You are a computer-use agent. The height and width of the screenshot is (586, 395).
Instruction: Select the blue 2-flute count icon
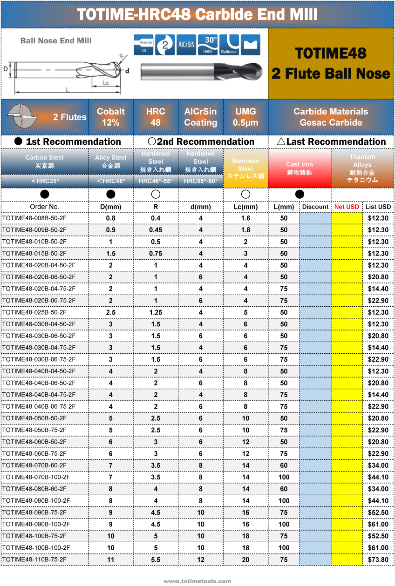click(x=164, y=45)
